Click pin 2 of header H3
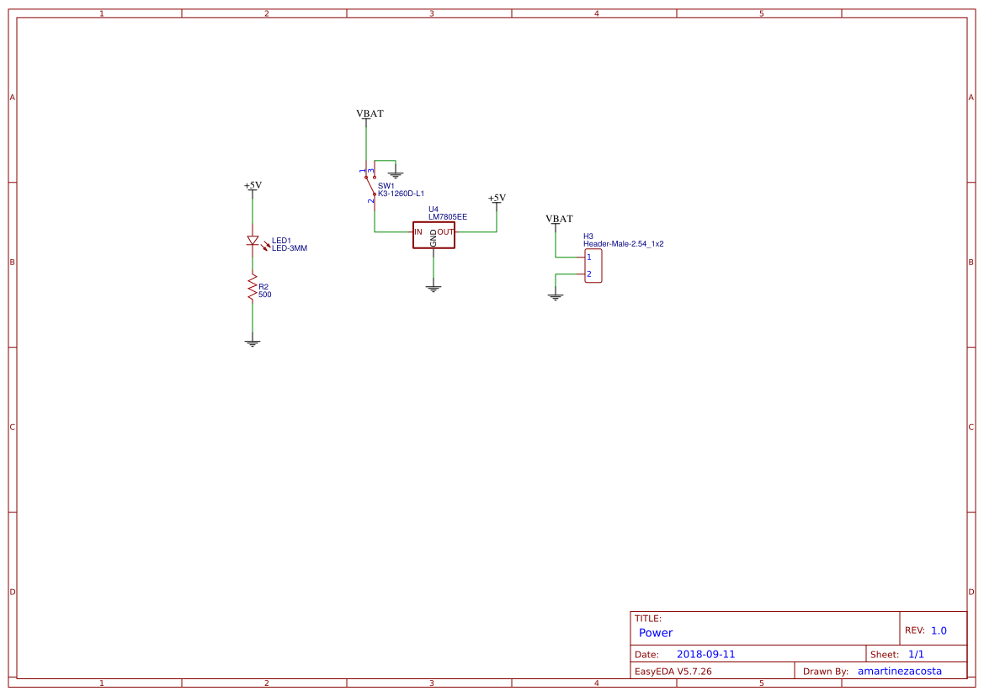 589,274
